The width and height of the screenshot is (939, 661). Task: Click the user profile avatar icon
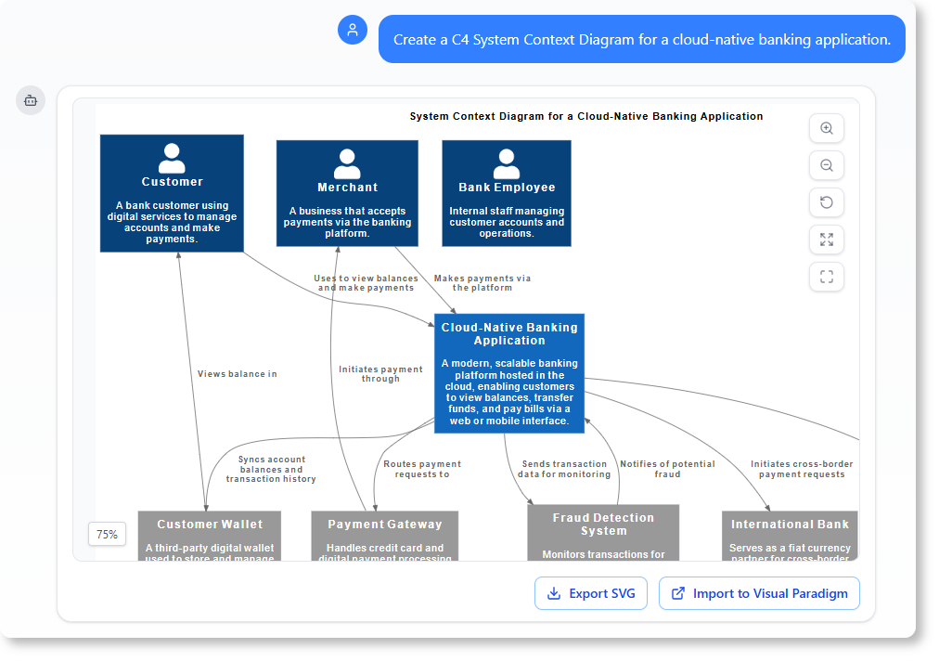[353, 30]
